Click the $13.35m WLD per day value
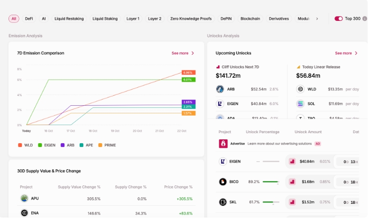Image resolution: width=370 pixels, height=219 pixels. (335, 89)
